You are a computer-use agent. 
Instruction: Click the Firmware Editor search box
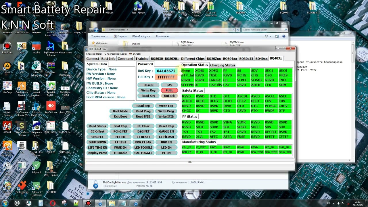point(264,30)
